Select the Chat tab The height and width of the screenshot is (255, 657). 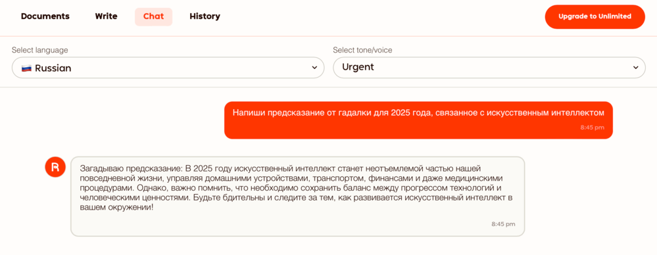[x=153, y=16]
